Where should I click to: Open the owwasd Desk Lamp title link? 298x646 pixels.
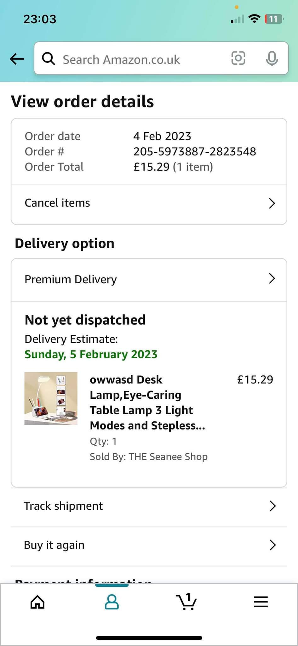click(x=147, y=402)
